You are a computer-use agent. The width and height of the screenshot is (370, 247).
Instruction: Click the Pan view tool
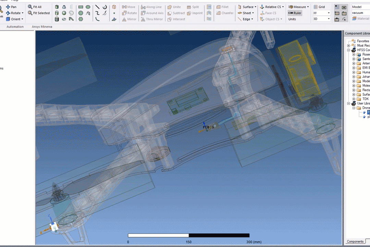pos(11,7)
